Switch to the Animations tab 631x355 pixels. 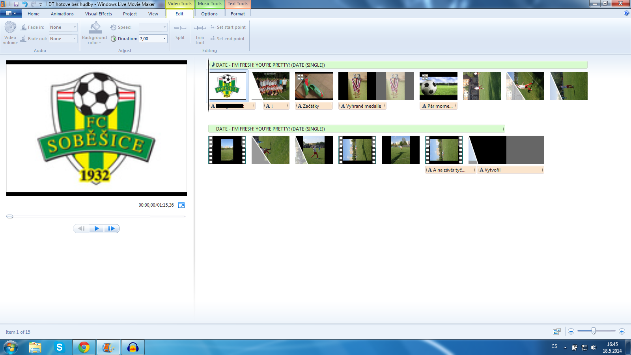[62, 14]
